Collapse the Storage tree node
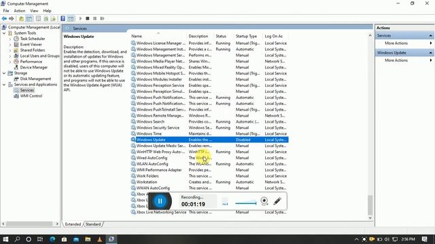This screenshot has width=435, height=244. [x=4, y=73]
